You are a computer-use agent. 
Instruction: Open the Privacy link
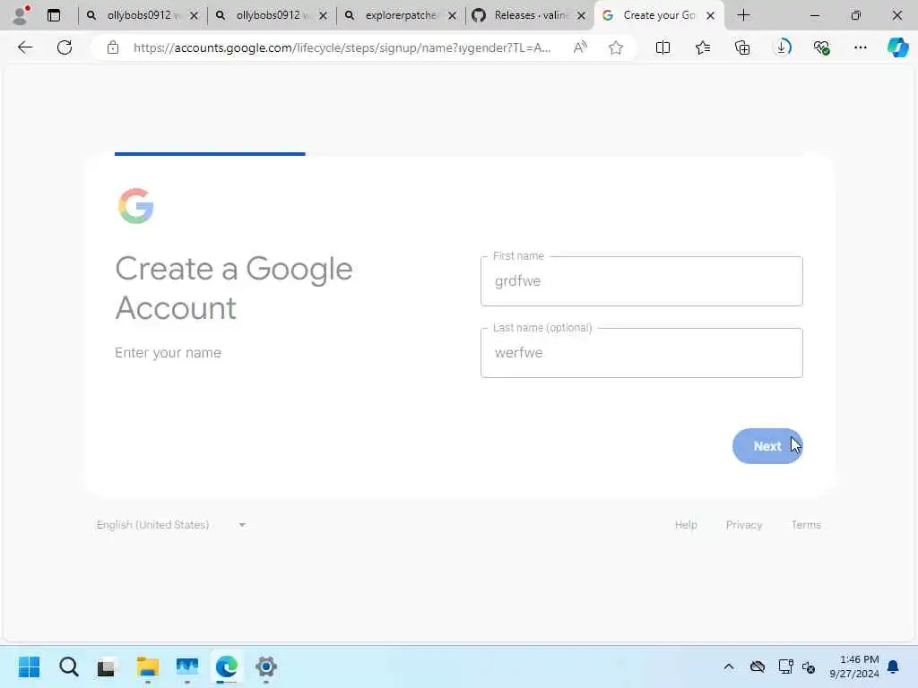coord(743,525)
